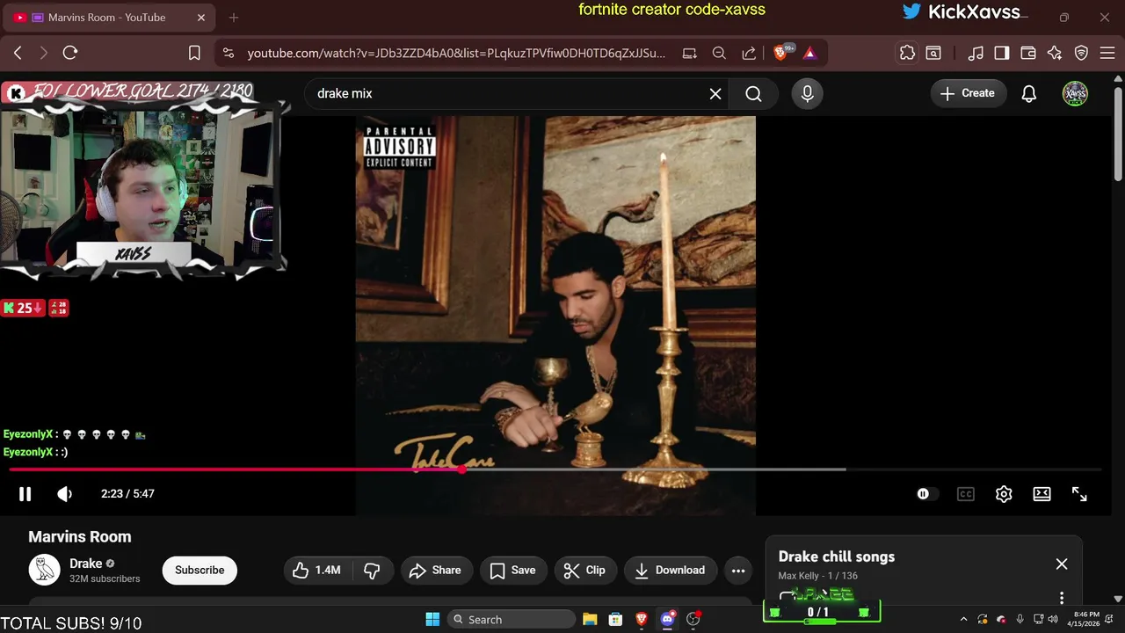Like the video (1.4M thumbs up)
The height and width of the screenshot is (633, 1125).
click(x=316, y=571)
